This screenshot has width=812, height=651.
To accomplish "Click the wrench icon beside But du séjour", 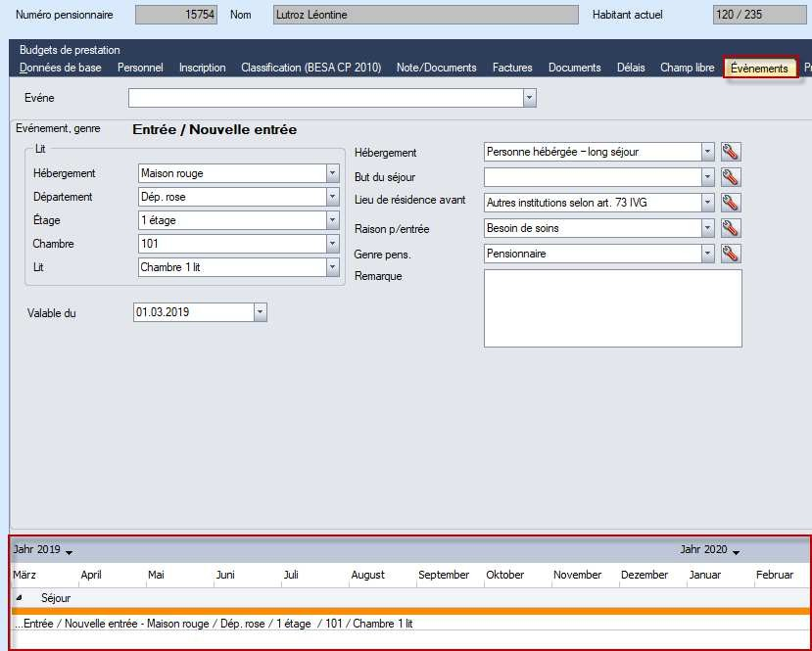I will point(730,177).
